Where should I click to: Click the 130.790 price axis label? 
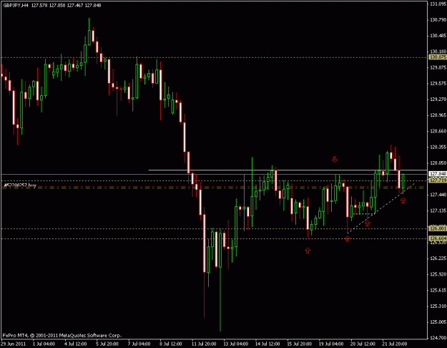coord(438,20)
